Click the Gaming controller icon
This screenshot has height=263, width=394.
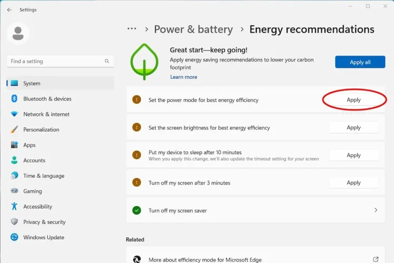tap(14, 191)
